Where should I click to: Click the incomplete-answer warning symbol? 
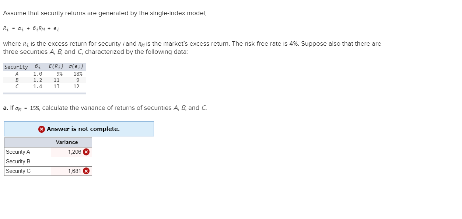(x=41, y=129)
